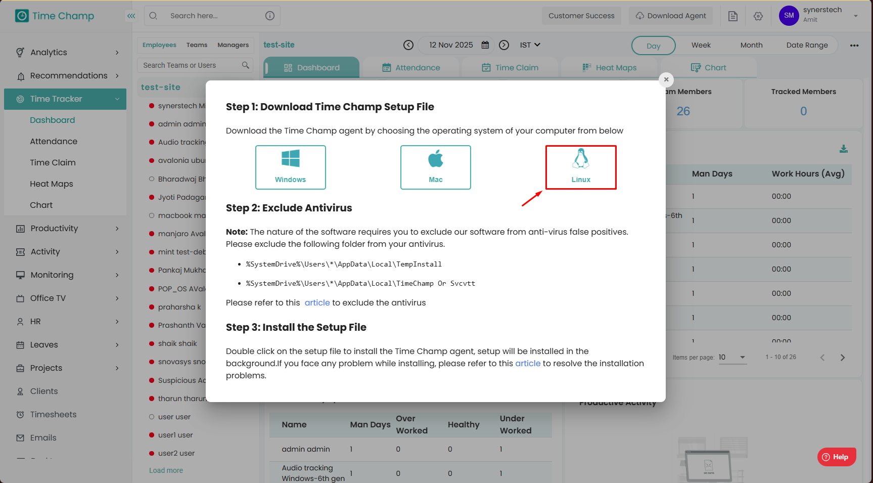The width and height of the screenshot is (873, 483).
Task: Open the more options ellipsis menu
Action: click(x=854, y=46)
